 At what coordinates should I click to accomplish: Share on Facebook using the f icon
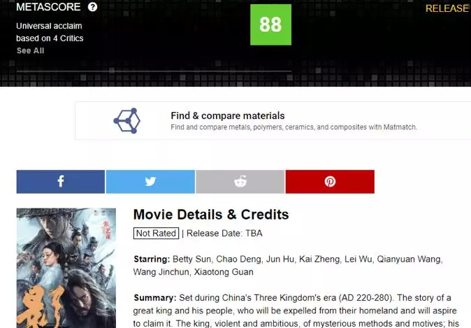point(61,182)
